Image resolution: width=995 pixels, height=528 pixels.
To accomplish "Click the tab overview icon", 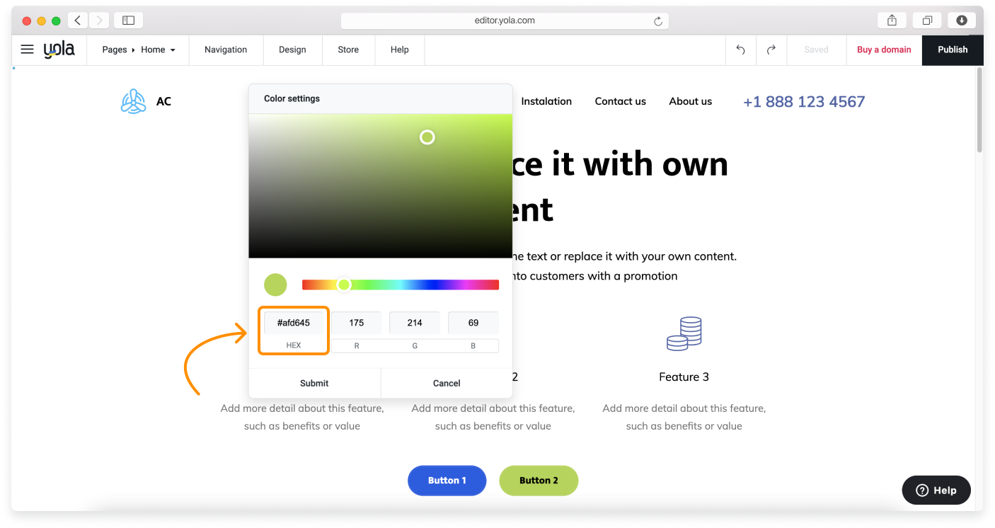I will coord(927,20).
